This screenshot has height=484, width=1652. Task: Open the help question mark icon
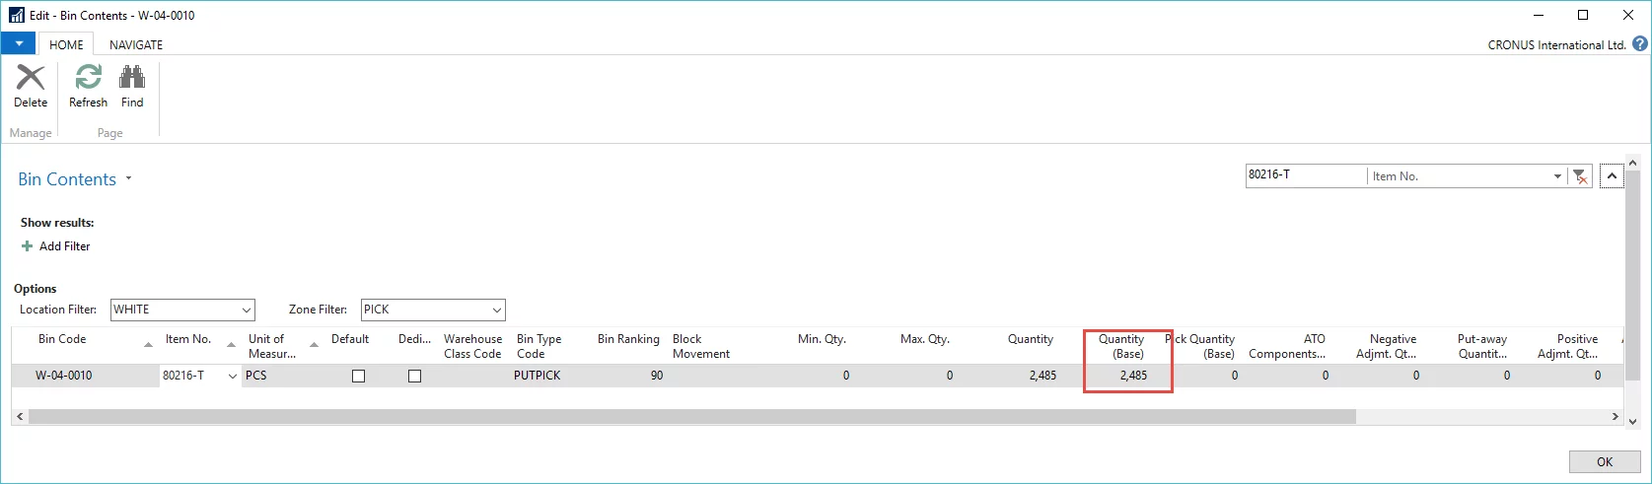pos(1640,44)
